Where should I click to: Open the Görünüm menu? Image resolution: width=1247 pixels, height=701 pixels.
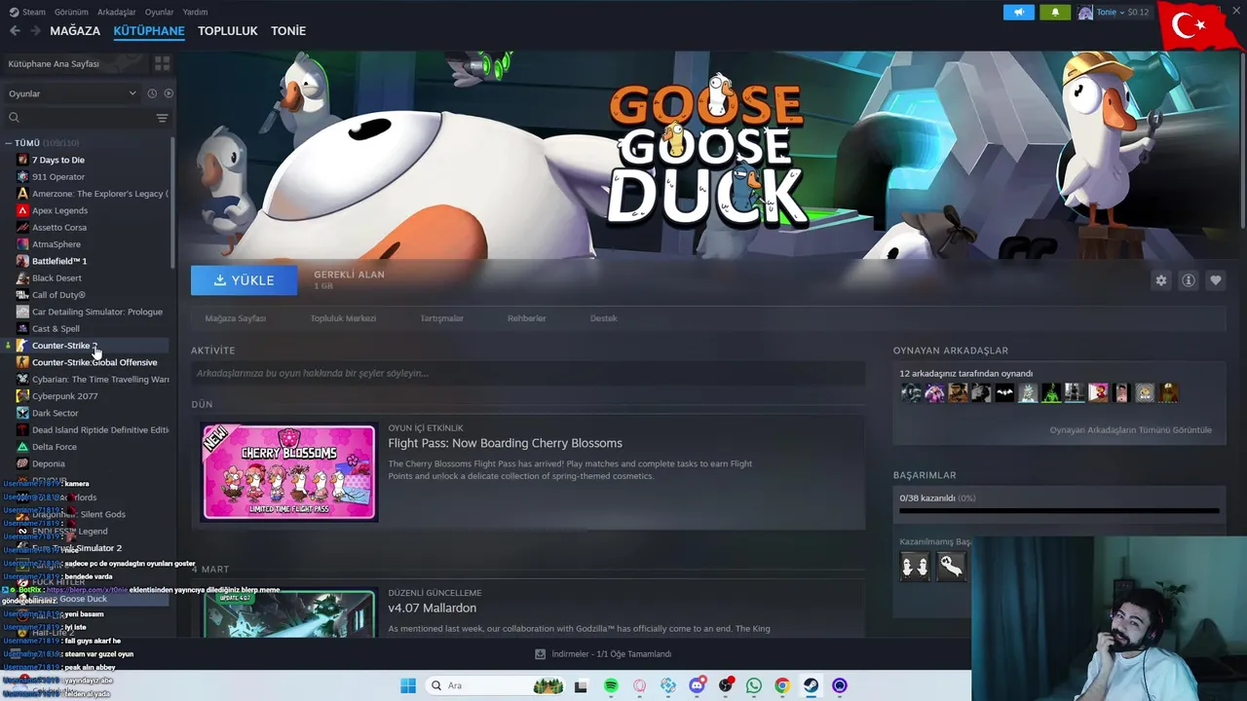[x=71, y=12]
